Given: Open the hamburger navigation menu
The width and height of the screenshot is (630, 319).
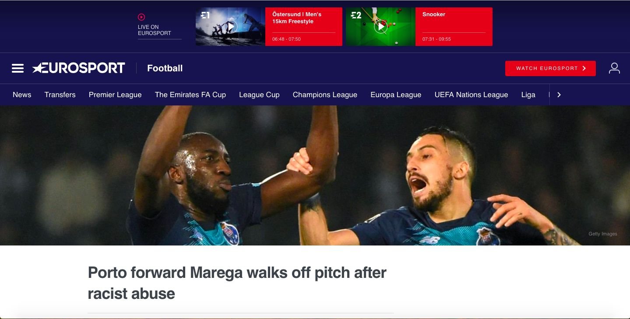Looking at the screenshot, I should click(18, 68).
